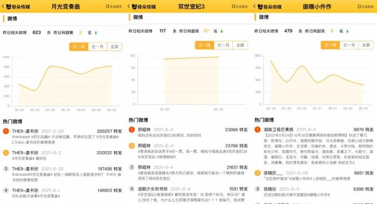377x204 pixels.
Task: Click green rank trend arrow in 月光变奏曲 panel
Action: coord(96,33)
